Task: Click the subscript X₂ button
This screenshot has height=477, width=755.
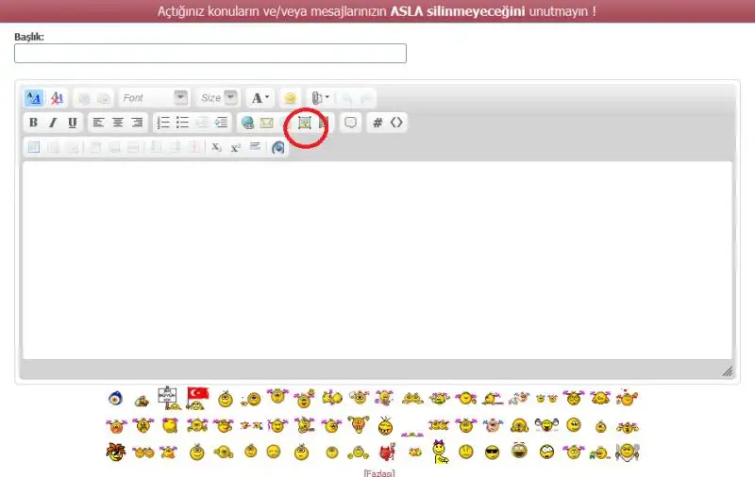Action: click(x=216, y=147)
